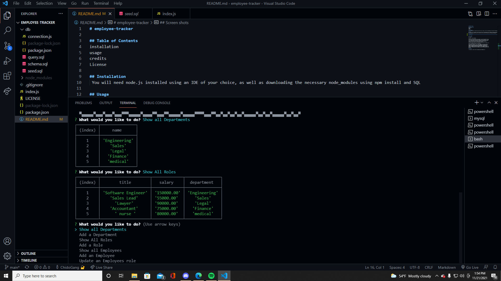Open the Live Share view icon

(7, 91)
